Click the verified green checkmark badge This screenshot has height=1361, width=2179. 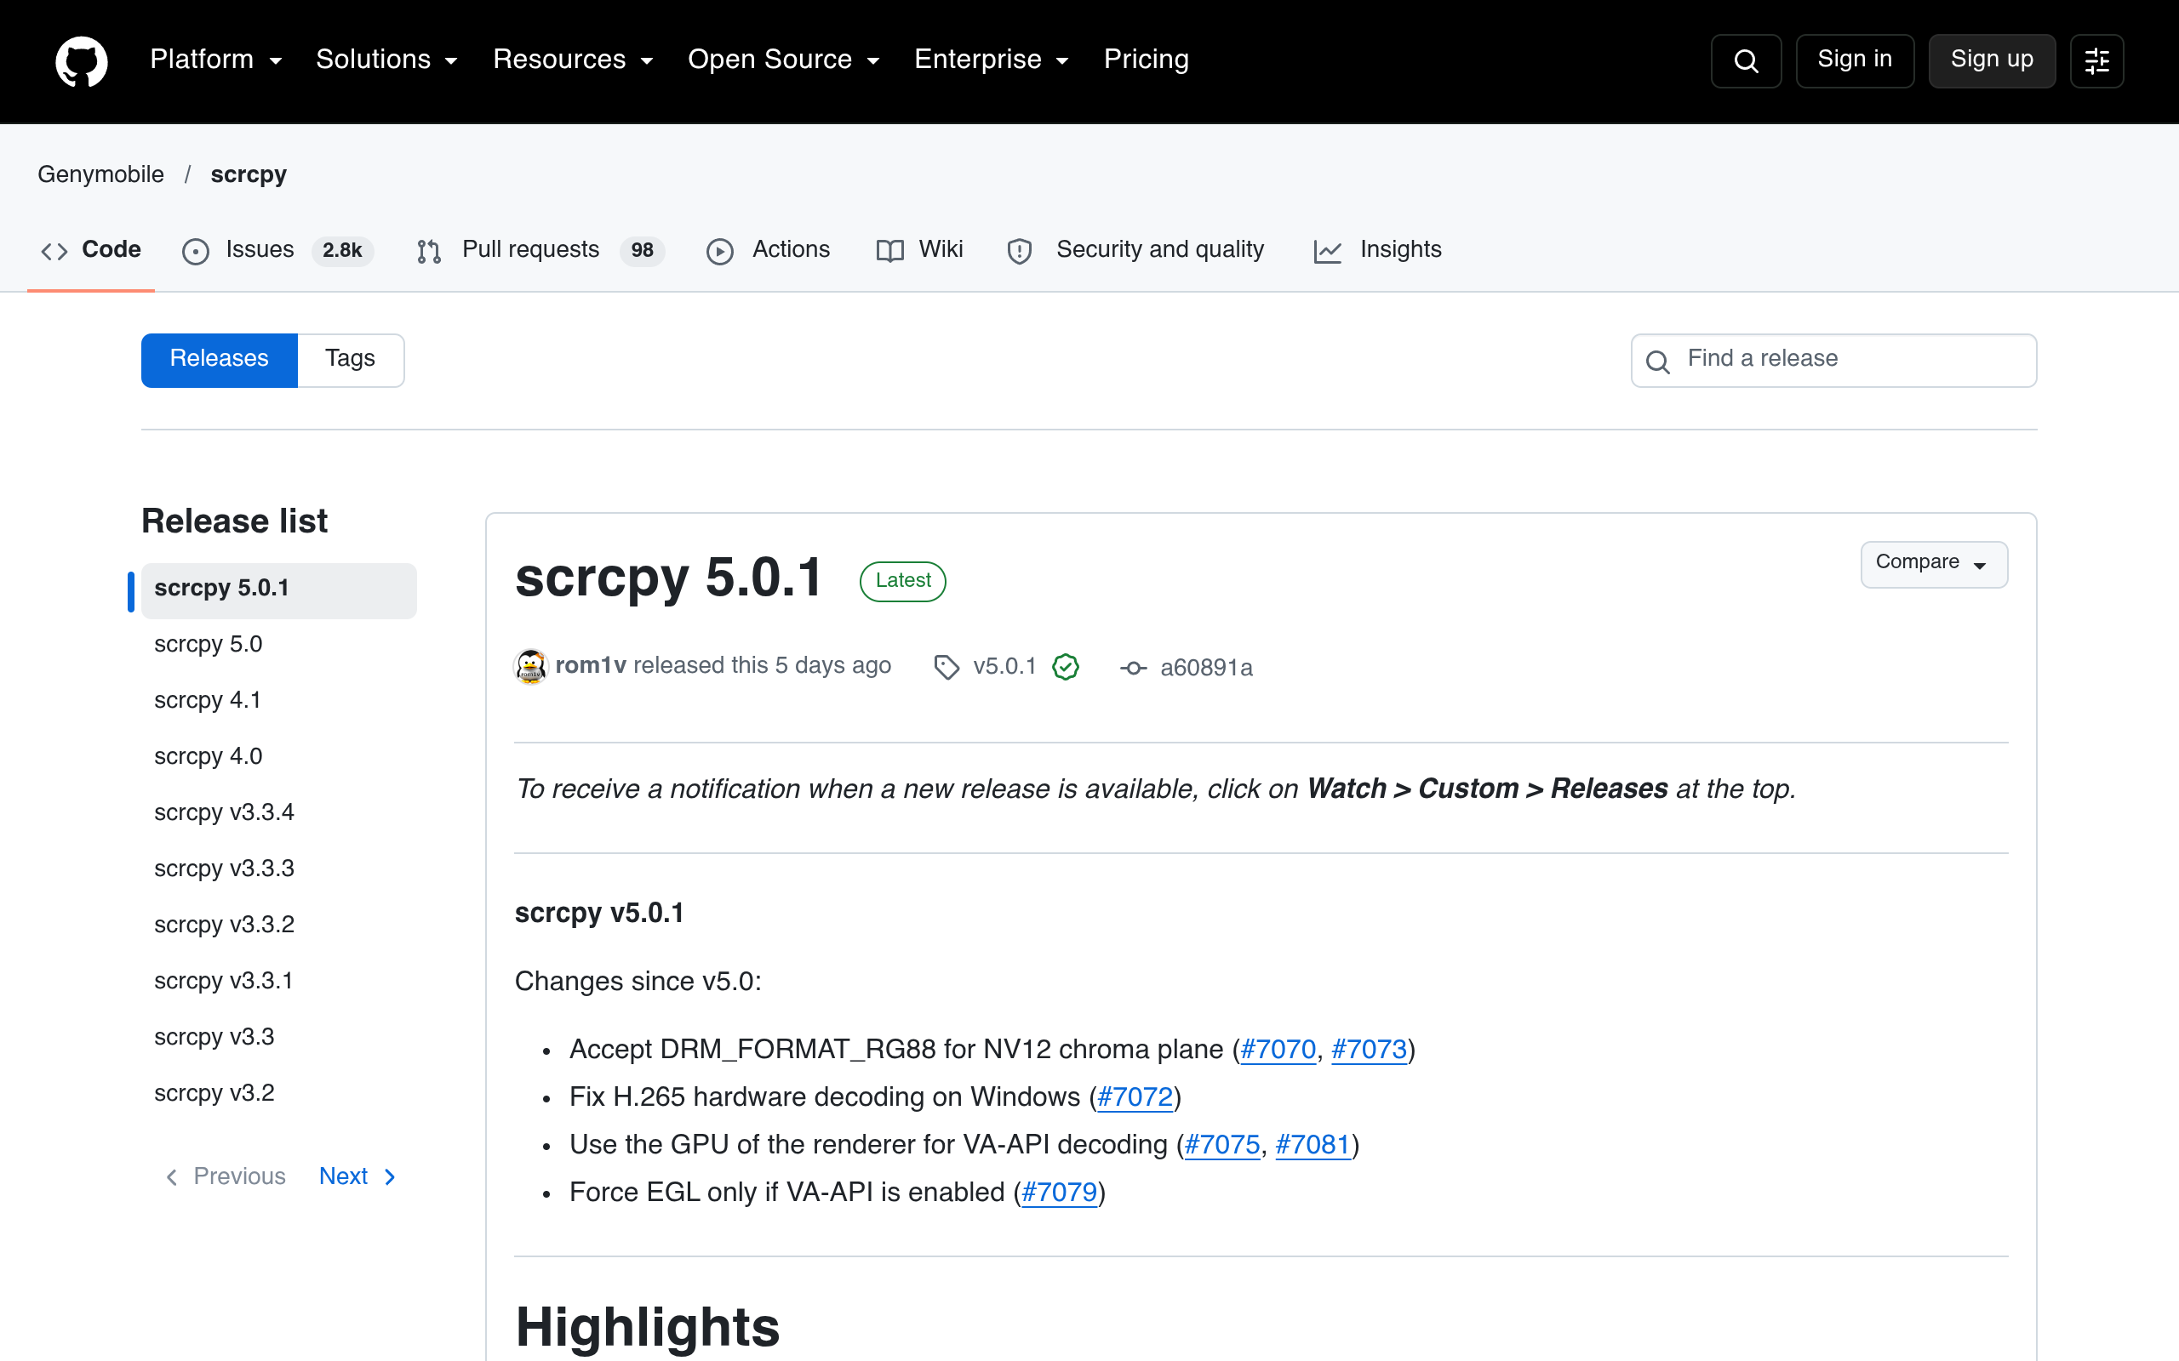point(1065,667)
